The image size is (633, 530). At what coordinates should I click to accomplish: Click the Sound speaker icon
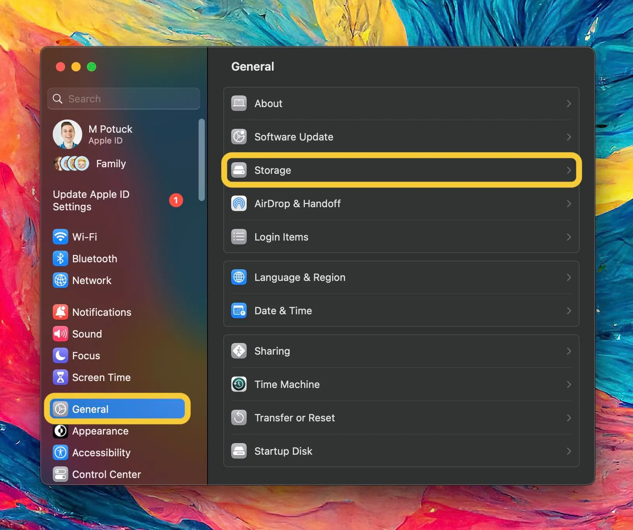tap(61, 334)
